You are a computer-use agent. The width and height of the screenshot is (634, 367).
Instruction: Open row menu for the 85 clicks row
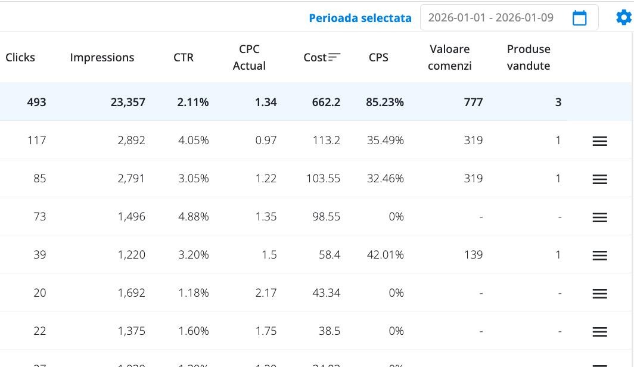[x=599, y=179]
